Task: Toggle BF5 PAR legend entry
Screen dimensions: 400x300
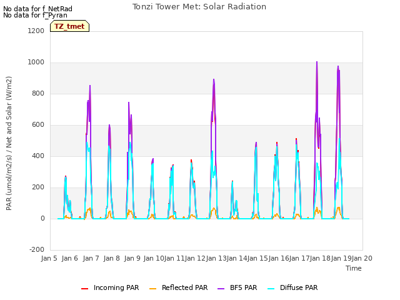Action: (237, 287)
